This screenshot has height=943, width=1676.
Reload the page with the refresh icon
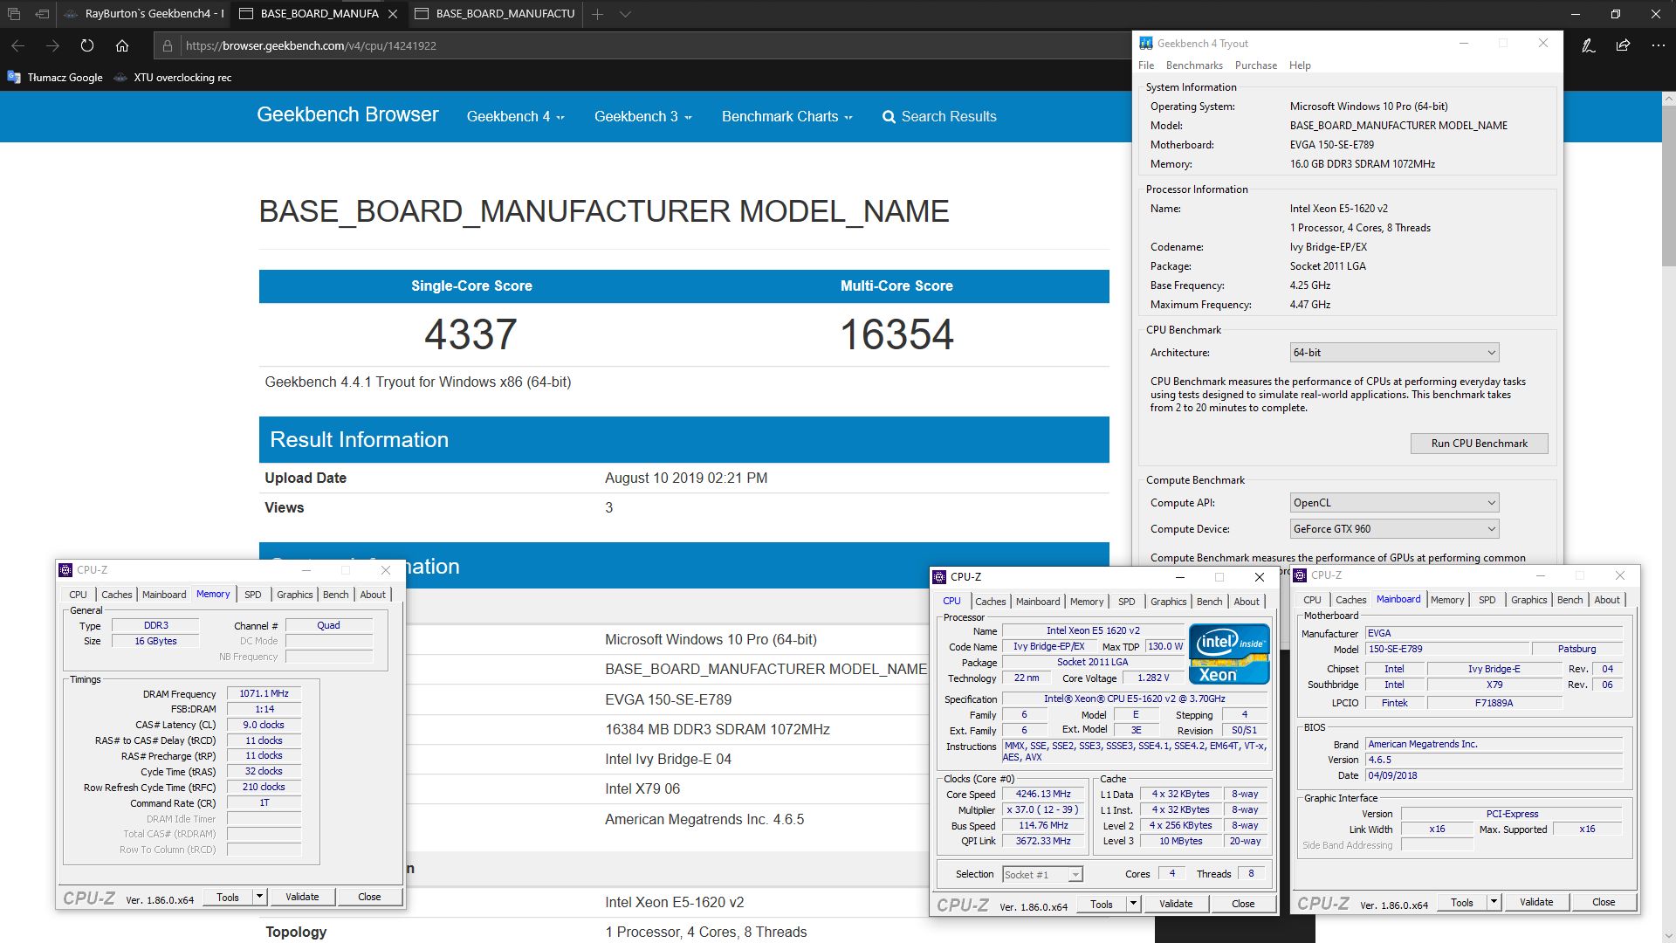(x=87, y=45)
